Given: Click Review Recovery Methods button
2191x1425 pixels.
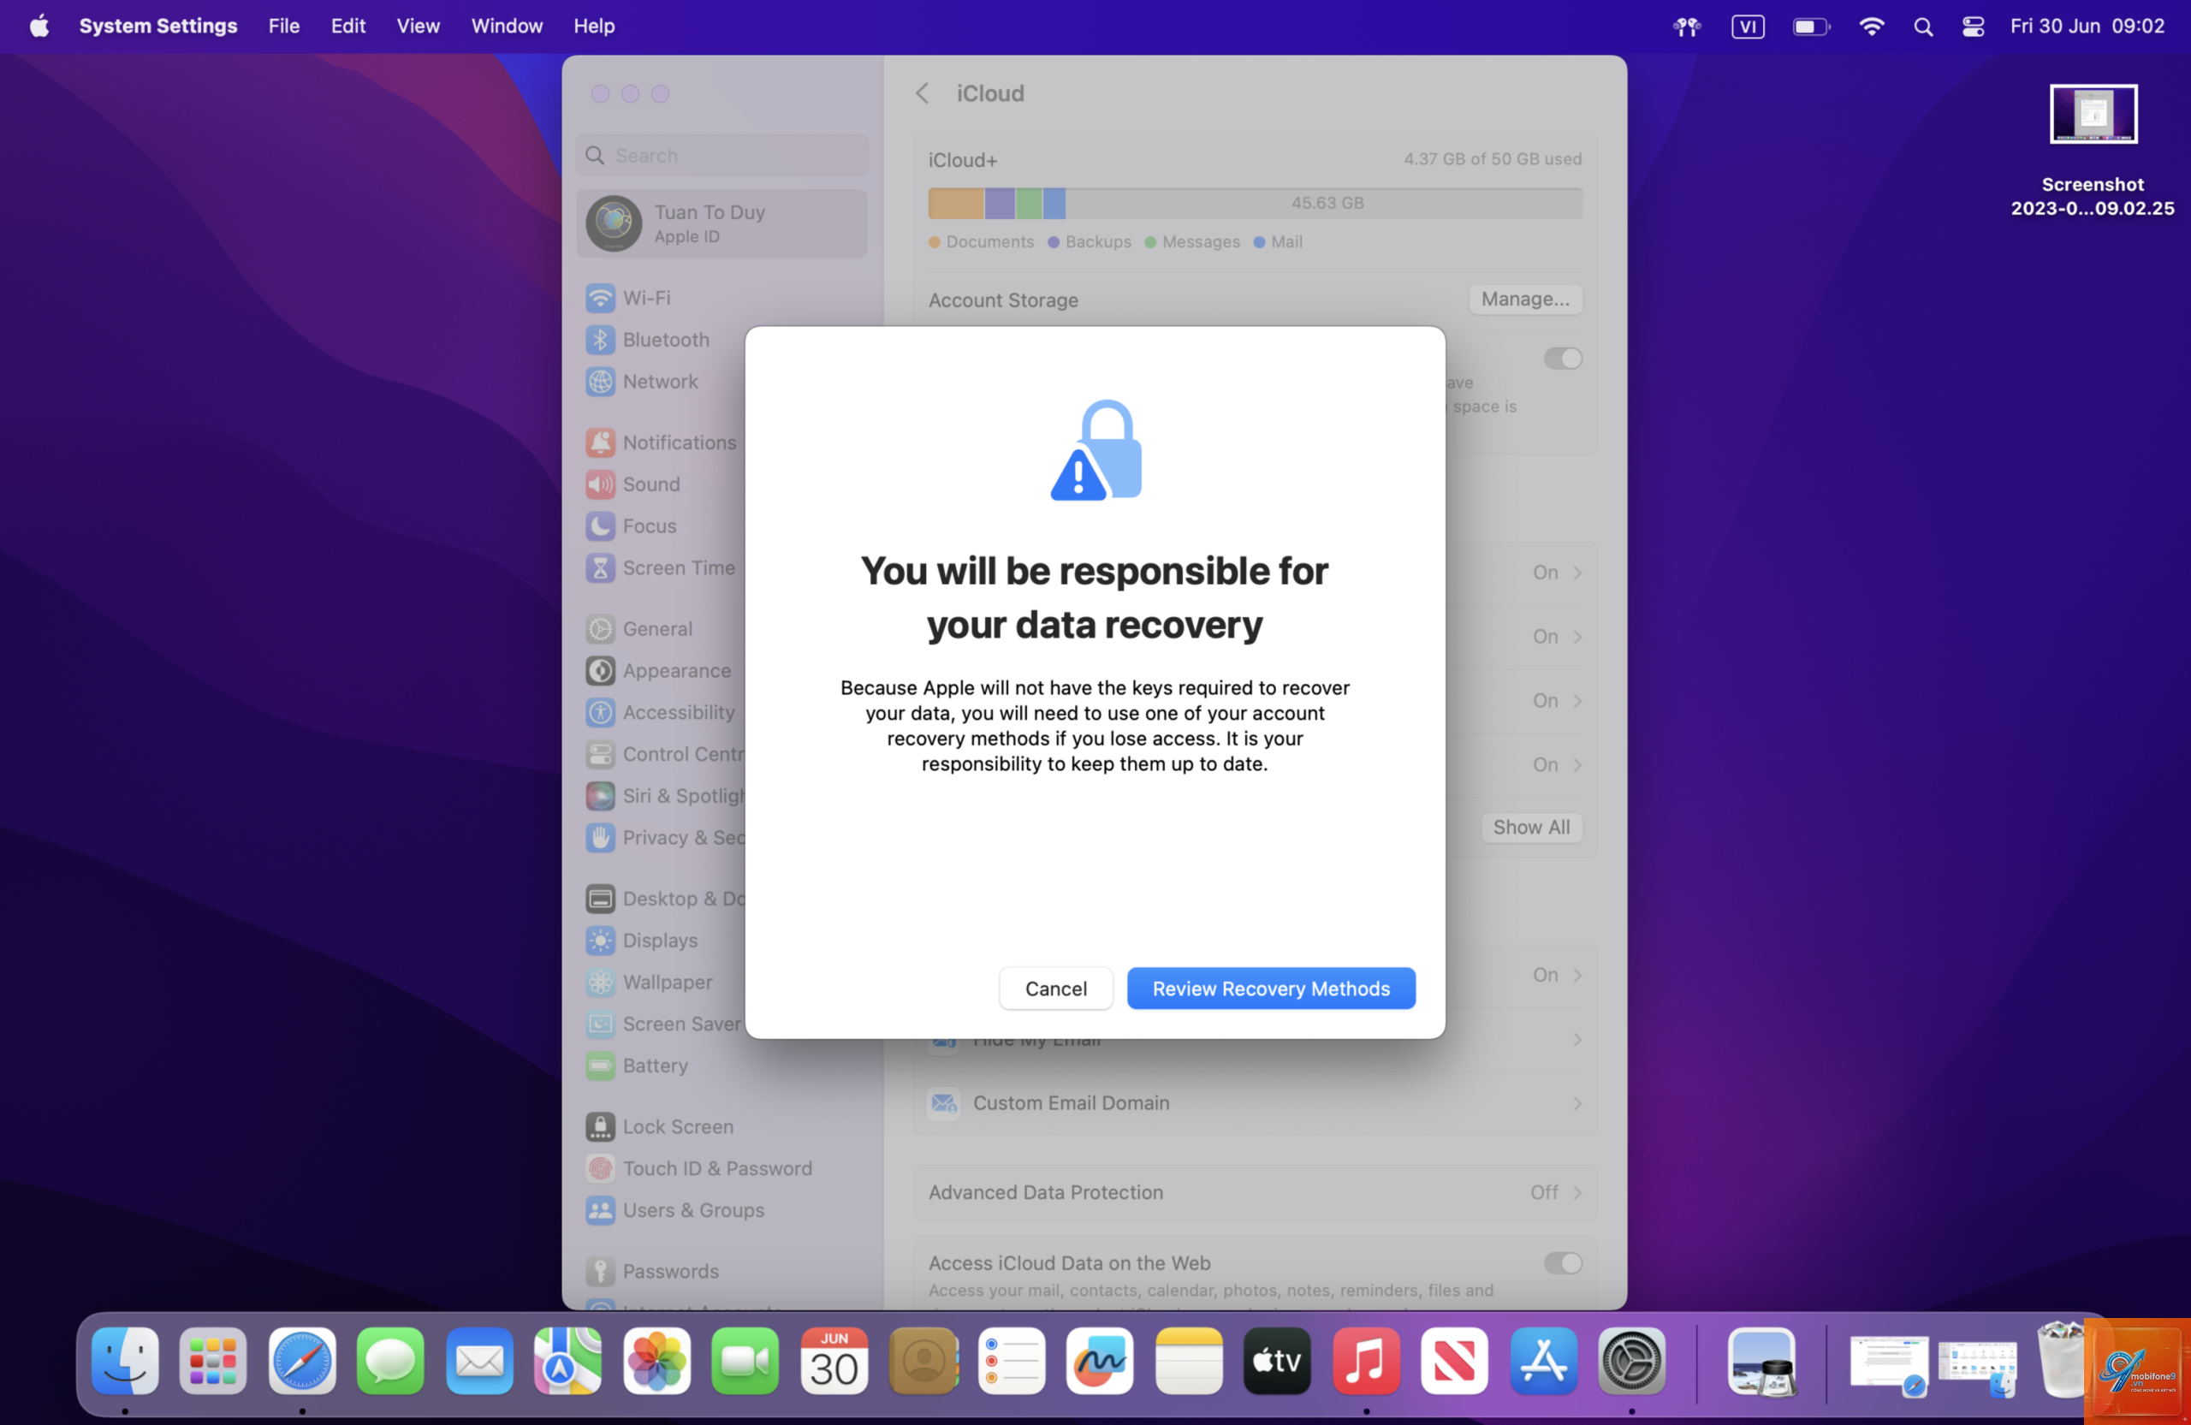Looking at the screenshot, I should pos(1270,988).
